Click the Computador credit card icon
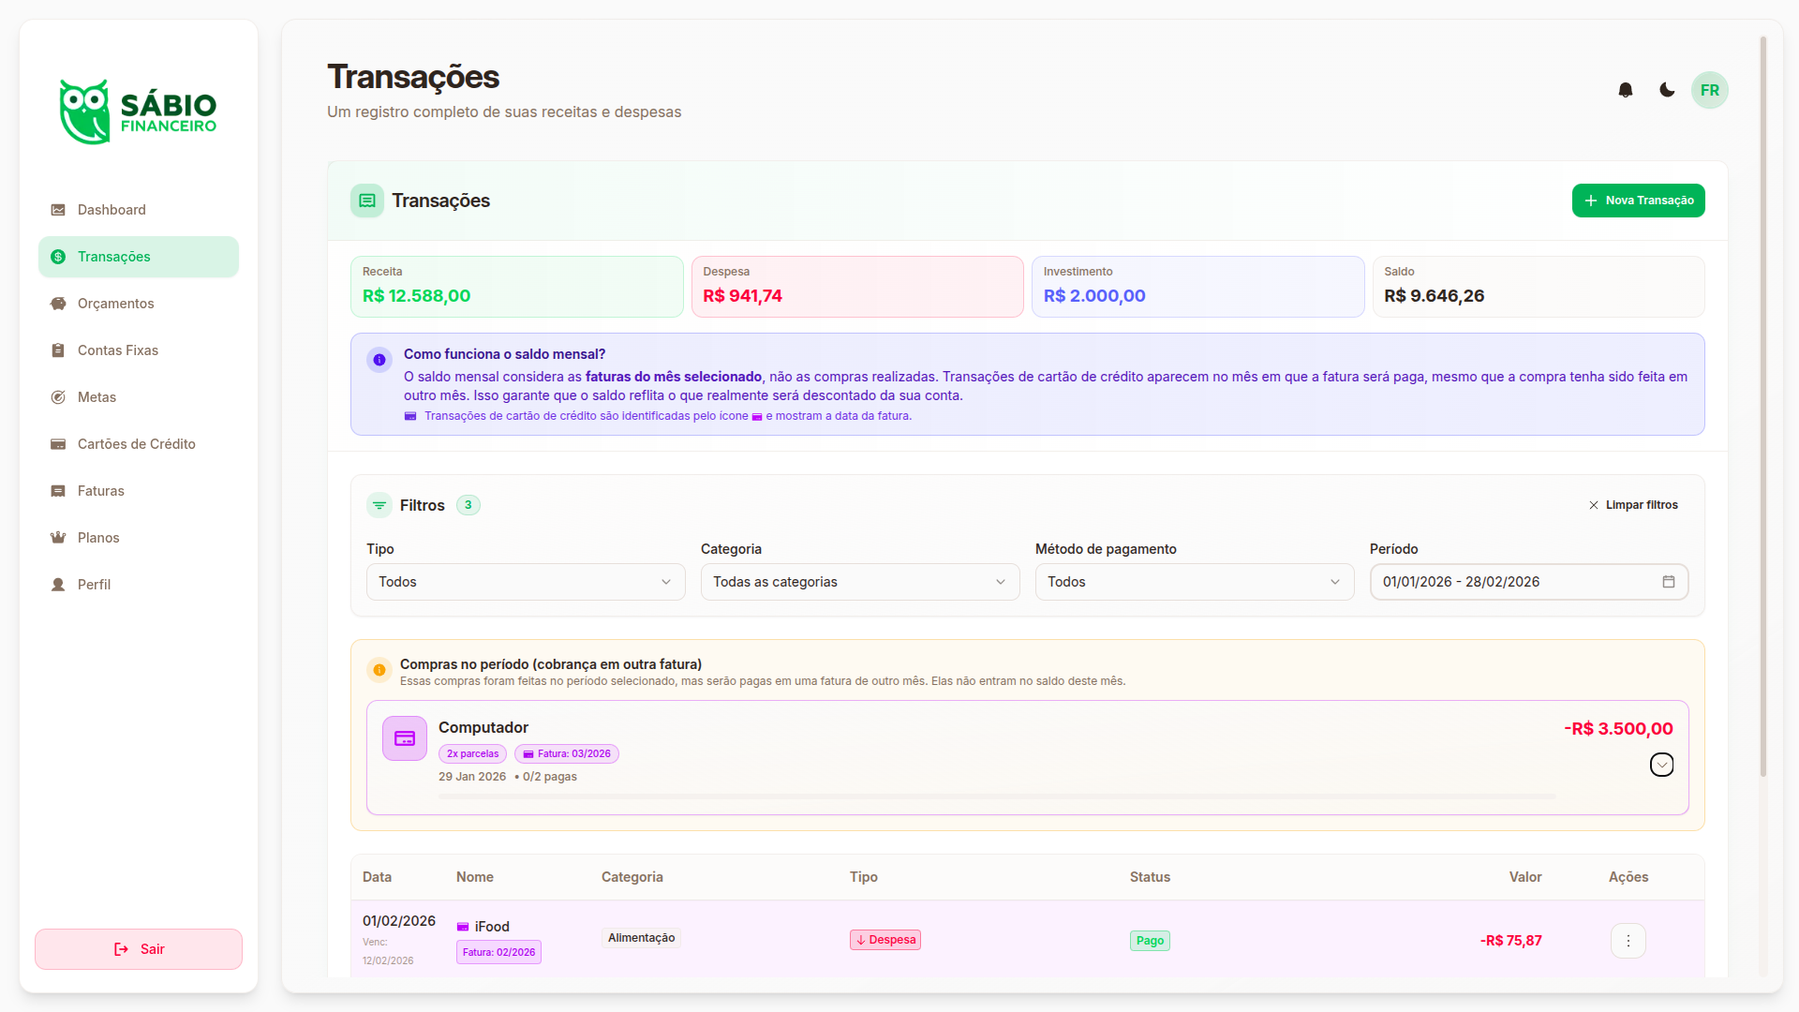 coord(405,738)
